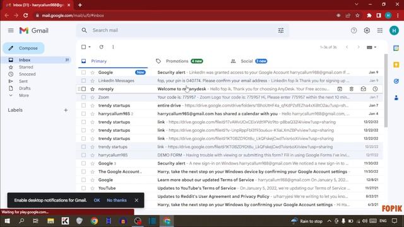Open Google Tasks side panel icon
Screen dimensions: 404x227
click(x=396, y=81)
